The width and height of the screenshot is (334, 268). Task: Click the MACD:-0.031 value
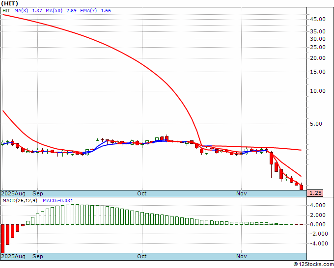(x=58, y=201)
